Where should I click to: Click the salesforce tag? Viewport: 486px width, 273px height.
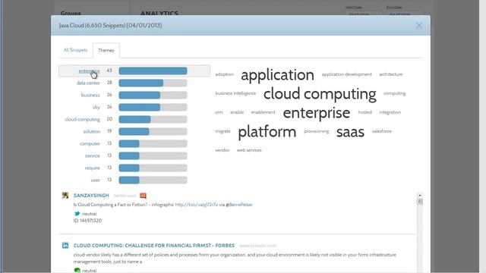pyautogui.click(x=381, y=131)
